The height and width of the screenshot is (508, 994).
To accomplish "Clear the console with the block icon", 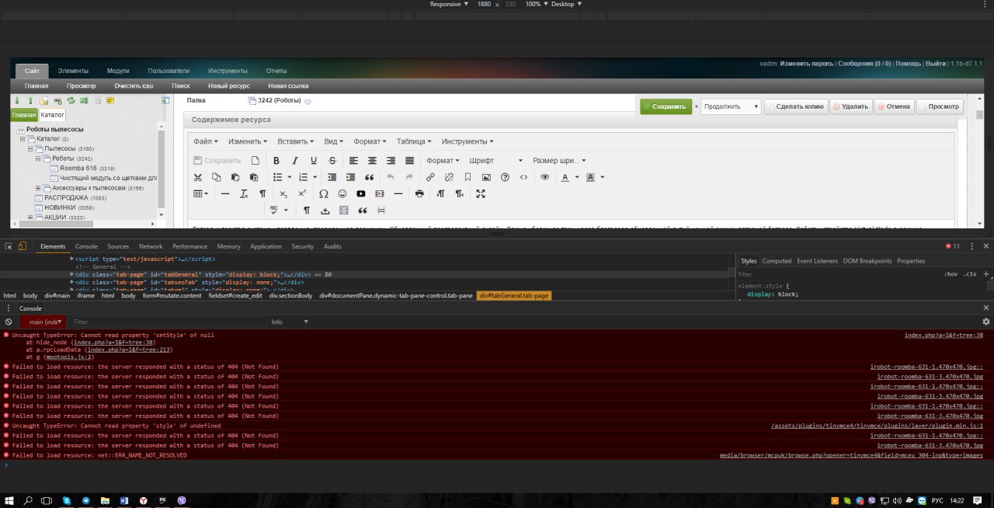I will point(9,322).
